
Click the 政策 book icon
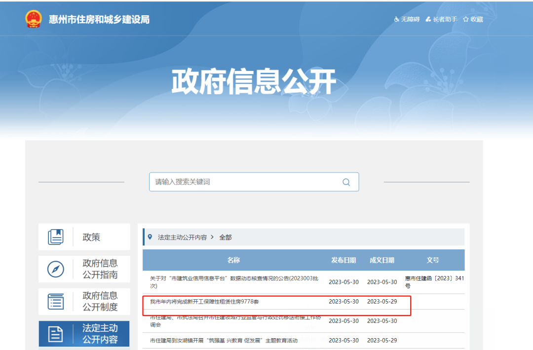[56, 237]
